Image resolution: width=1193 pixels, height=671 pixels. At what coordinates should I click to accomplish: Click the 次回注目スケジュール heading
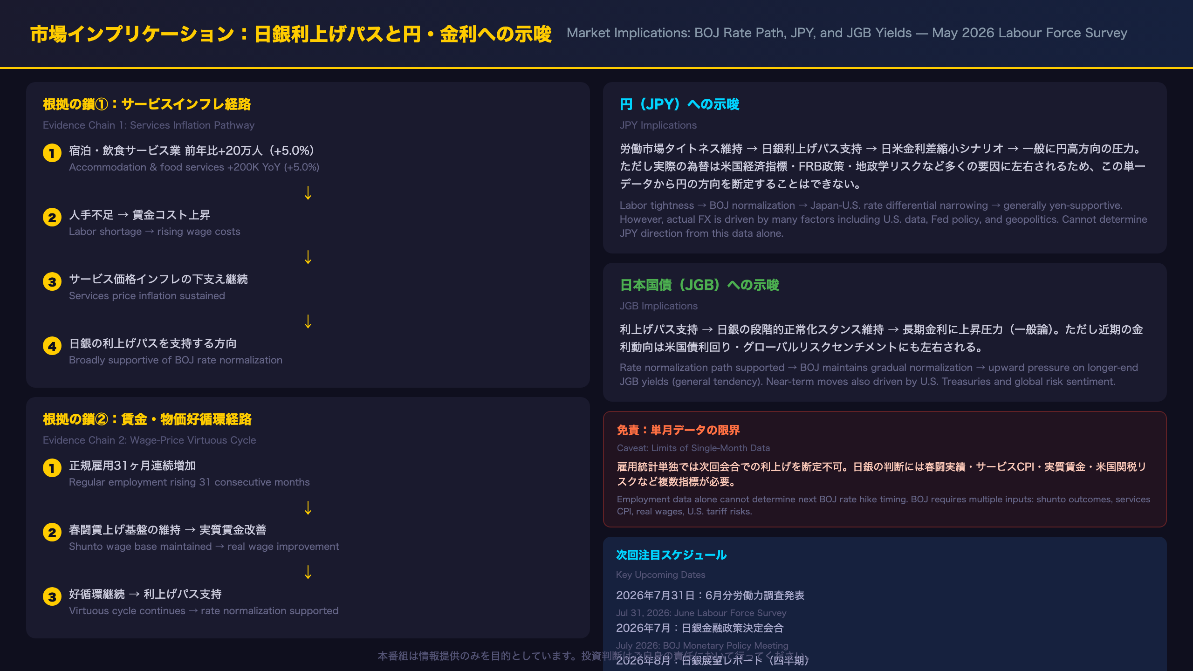pyautogui.click(x=671, y=555)
